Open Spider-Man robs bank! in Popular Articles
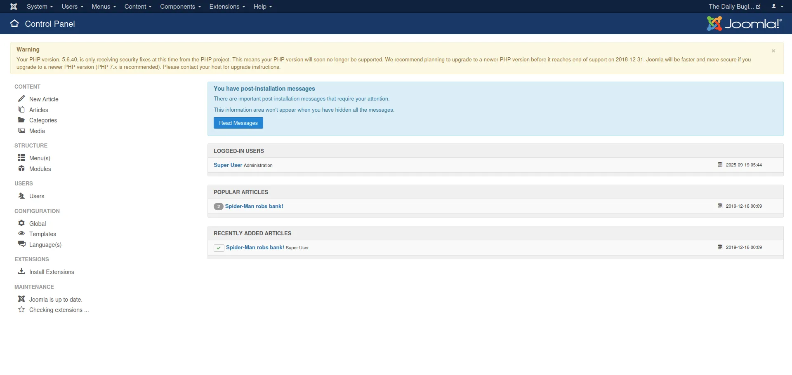Image resolution: width=792 pixels, height=375 pixels. (254, 206)
